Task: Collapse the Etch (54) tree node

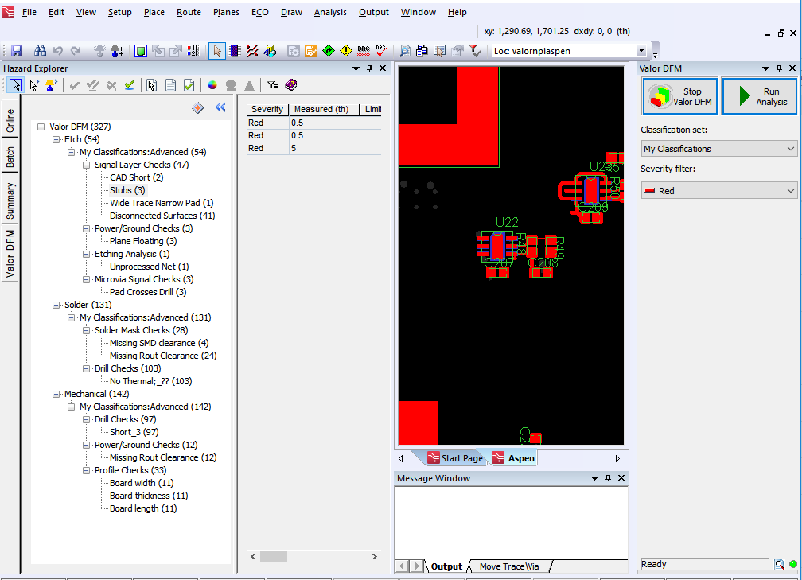Action: coord(56,139)
